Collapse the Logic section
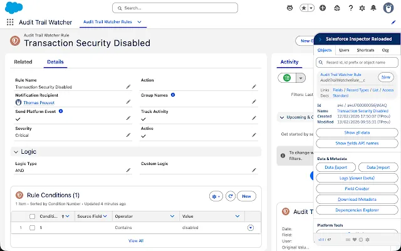 pyautogui.click(x=16, y=152)
